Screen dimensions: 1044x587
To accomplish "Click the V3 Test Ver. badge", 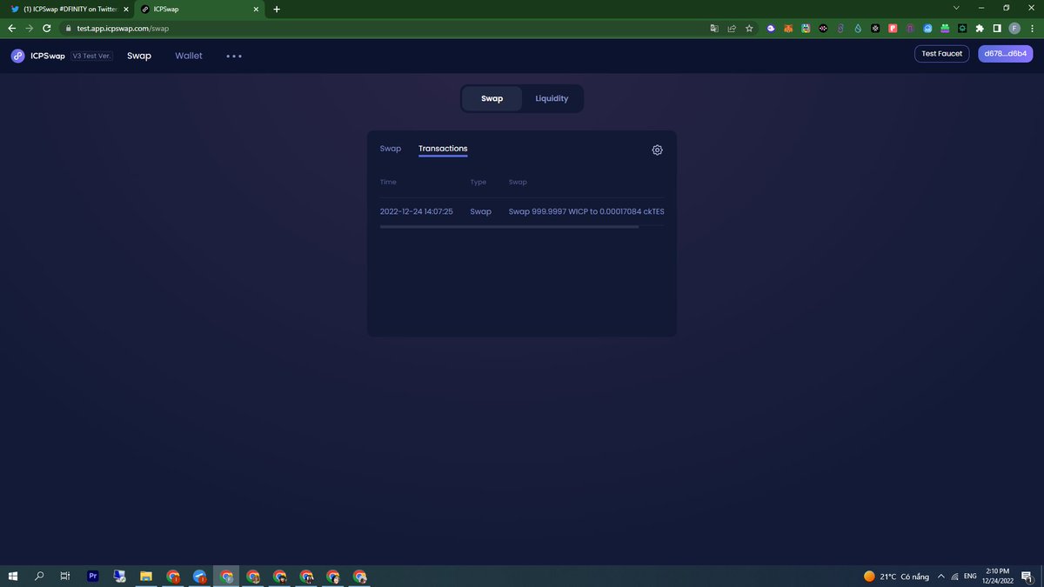I will [x=92, y=56].
